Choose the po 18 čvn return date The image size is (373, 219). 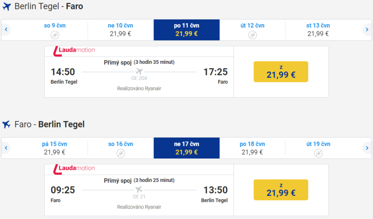[252, 148]
